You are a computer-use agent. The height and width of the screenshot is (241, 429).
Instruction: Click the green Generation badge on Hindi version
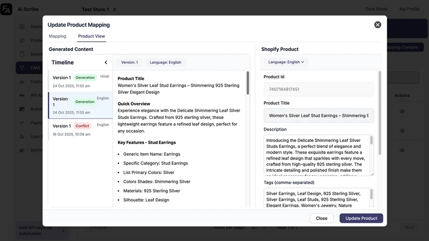coord(85,78)
